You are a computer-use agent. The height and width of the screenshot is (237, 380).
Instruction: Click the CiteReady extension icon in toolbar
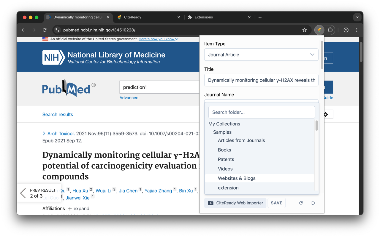319,30
